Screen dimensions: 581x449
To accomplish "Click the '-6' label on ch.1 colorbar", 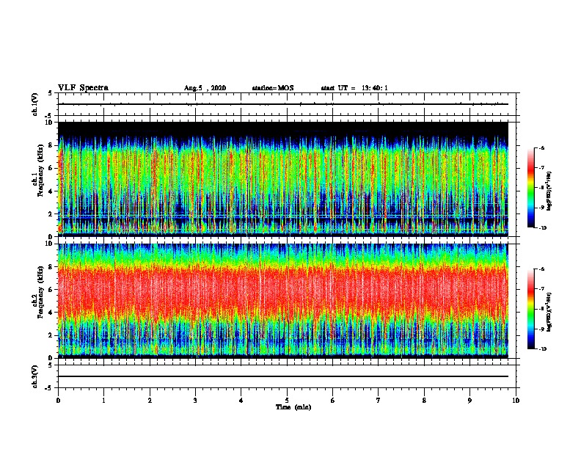I will (x=541, y=148).
